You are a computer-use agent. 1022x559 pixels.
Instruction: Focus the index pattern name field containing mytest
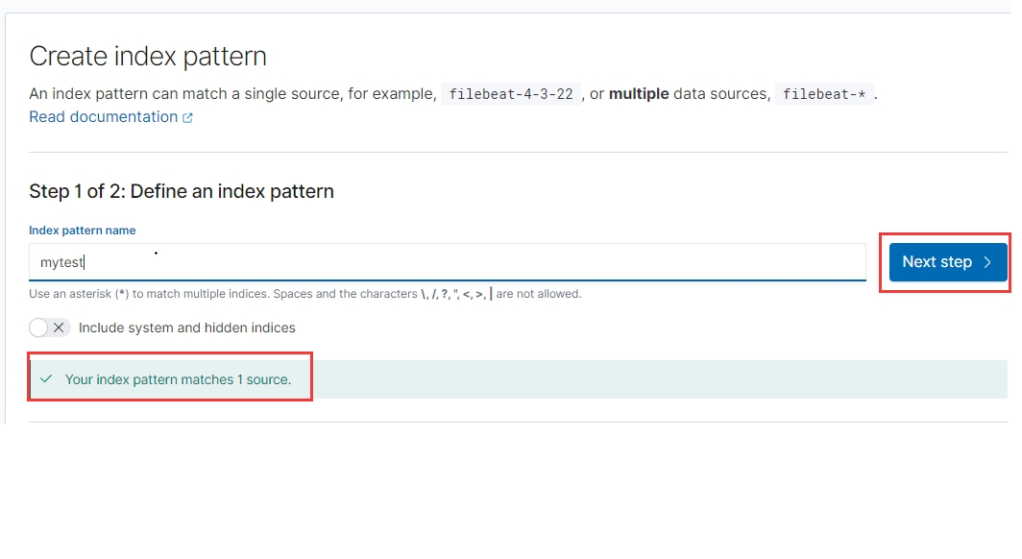click(x=447, y=262)
